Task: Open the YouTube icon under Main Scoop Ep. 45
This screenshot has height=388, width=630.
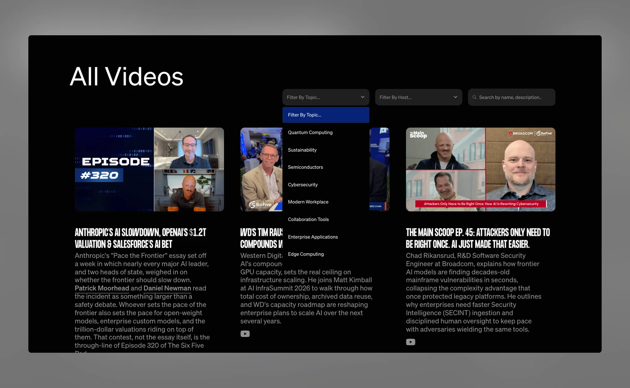Action: [x=410, y=342]
